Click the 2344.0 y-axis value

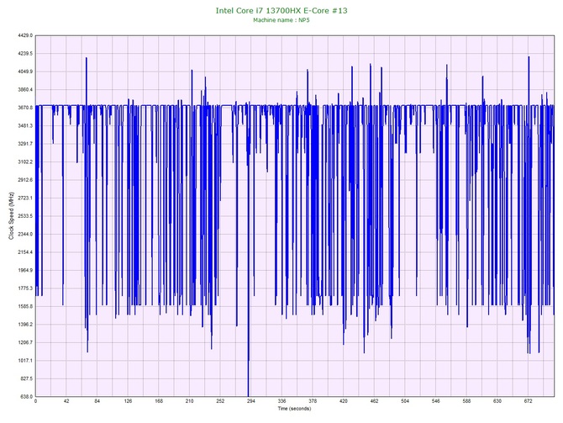click(x=25, y=234)
